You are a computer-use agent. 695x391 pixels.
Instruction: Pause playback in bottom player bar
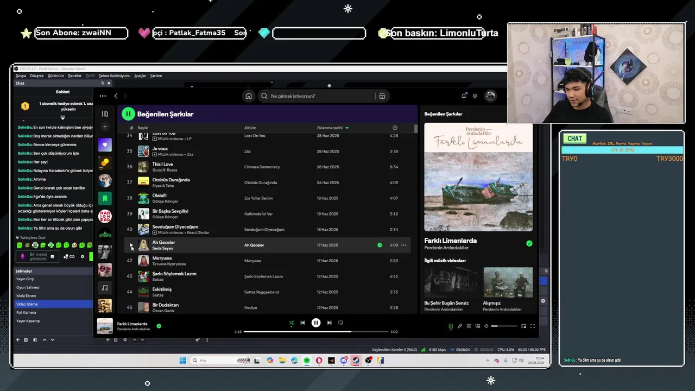(x=316, y=323)
